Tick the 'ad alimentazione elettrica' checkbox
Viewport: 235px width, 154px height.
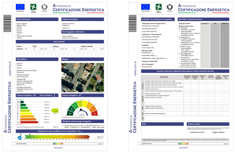point(180,63)
